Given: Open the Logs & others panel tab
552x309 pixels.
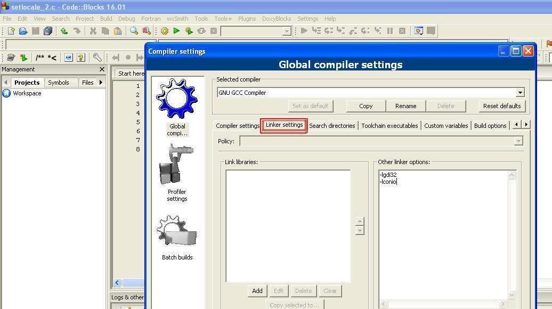Looking at the screenshot, I should pos(127,297).
